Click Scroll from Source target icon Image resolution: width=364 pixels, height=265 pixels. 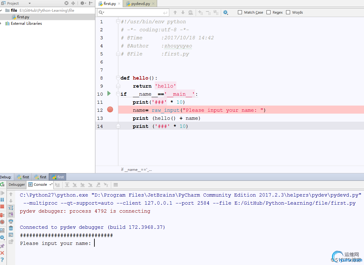click(x=67, y=3)
